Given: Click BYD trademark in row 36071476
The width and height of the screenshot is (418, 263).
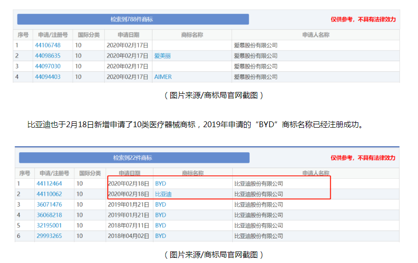Looking at the screenshot, I should (161, 205).
